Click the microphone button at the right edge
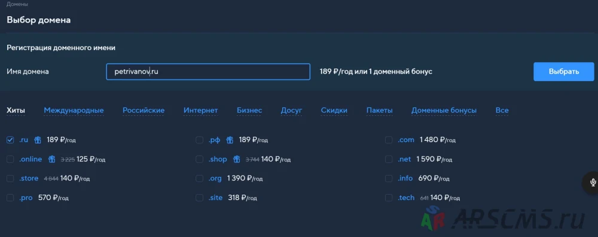The height and width of the screenshot is (237, 598). [x=593, y=183]
